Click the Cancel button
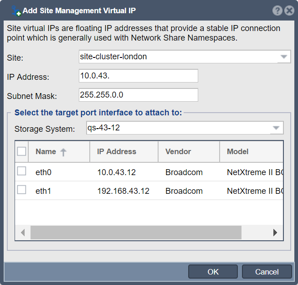The image size is (298, 285). pyautogui.click(x=267, y=272)
